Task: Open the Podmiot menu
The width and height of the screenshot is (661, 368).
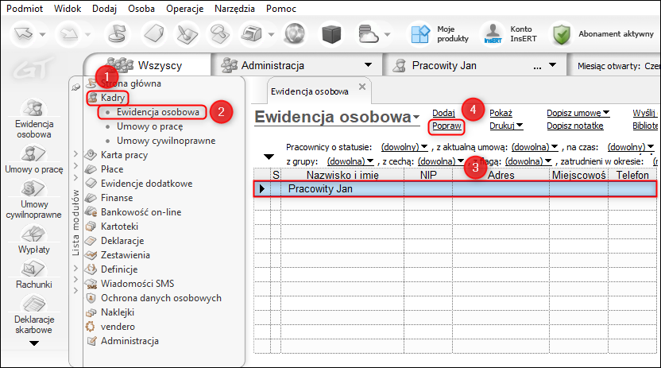Action: point(25,9)
